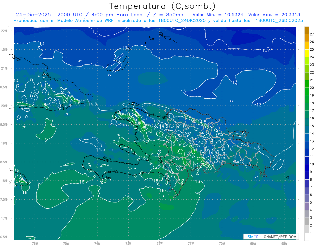319x247 pixels.
Task: Click the Temperatura (C,somb.) title
Action: tap(162, 6)
